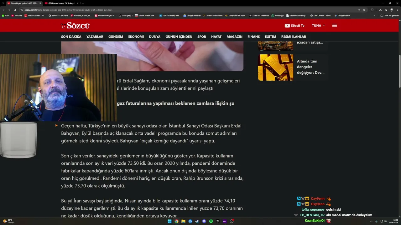Open the taskbar clock and date
The image size is (401, 225).
(x=393, y=221)
